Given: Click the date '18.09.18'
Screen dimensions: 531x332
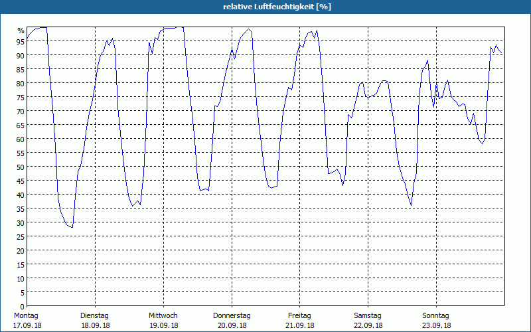Looking at the screenshot, I should pos(96,325).
